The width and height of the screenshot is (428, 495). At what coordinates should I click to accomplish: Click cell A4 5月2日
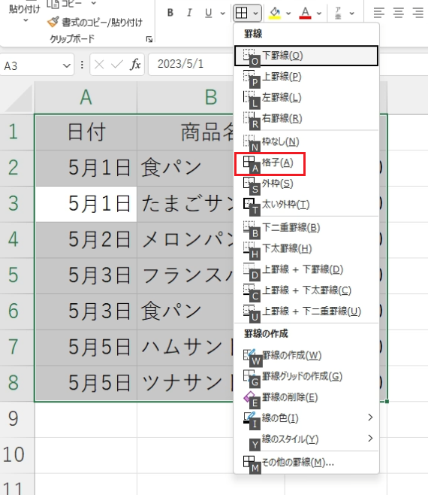coord(86,239)
